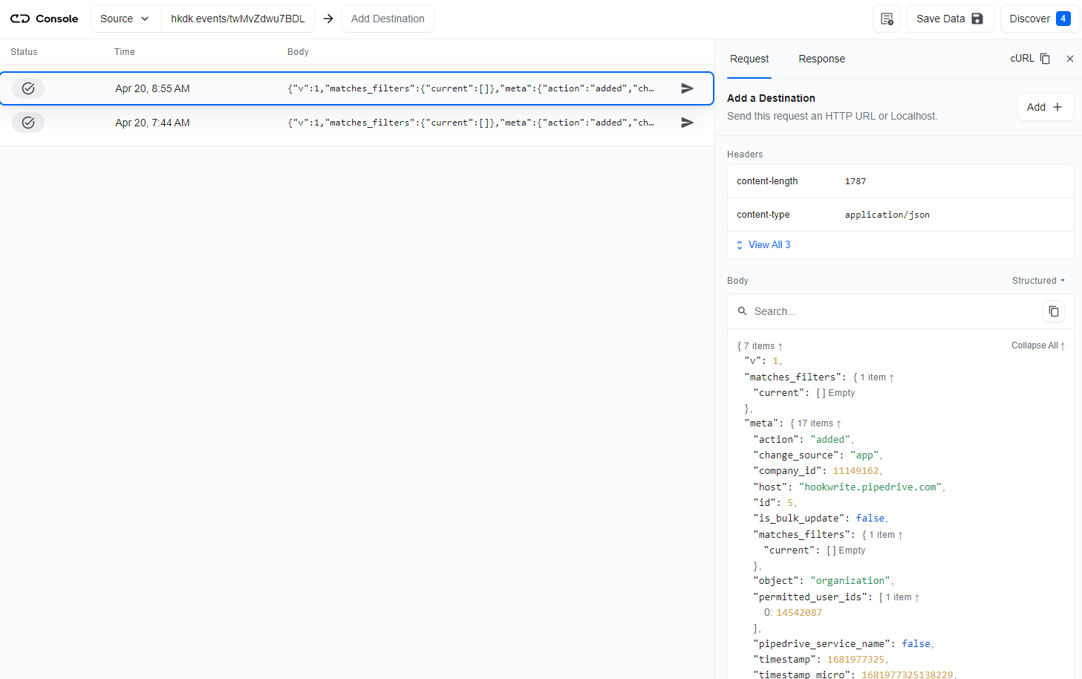Change the Structured body view mode
This screenshot has height=679, width=1082.
(x=1037, y=280)
